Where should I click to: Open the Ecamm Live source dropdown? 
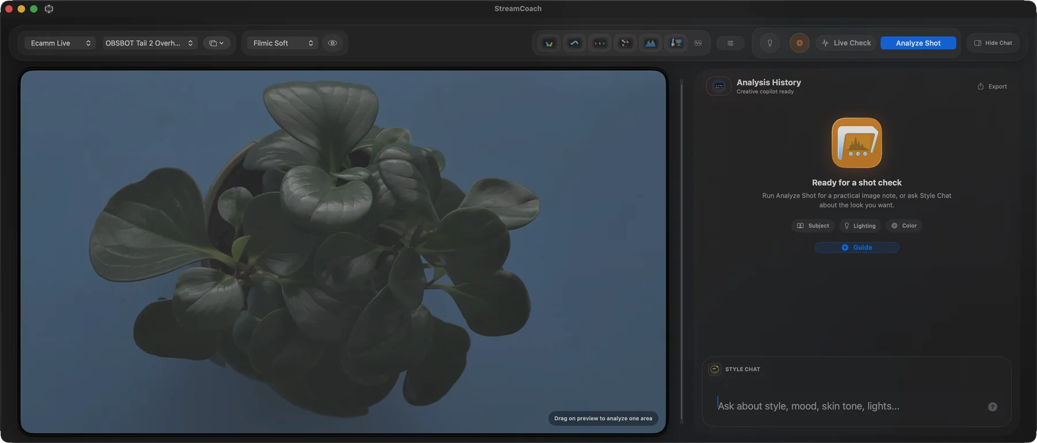click(60, 43)
